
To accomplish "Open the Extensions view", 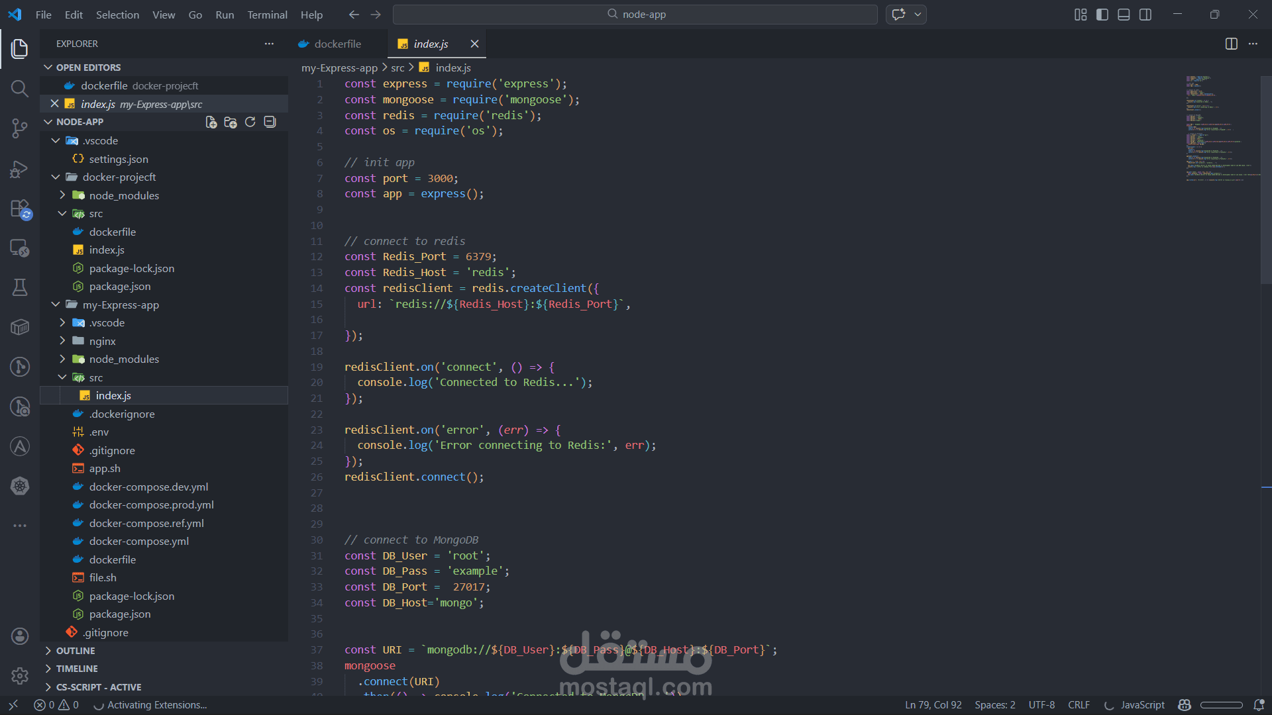I will [x=20, y=209].
